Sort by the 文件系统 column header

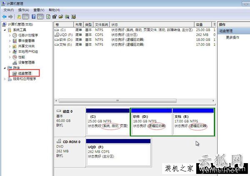click(101, 25)
